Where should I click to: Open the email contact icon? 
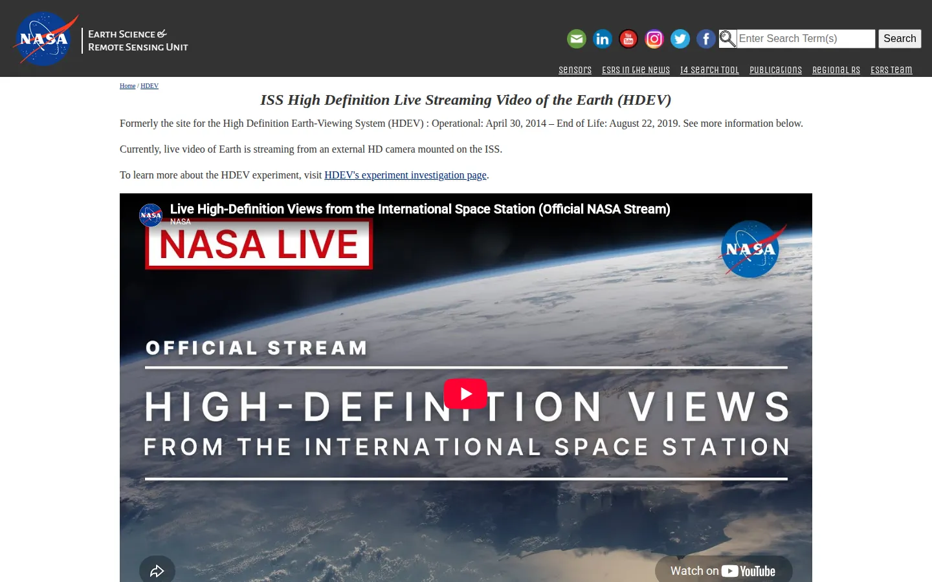pos(577,39)
